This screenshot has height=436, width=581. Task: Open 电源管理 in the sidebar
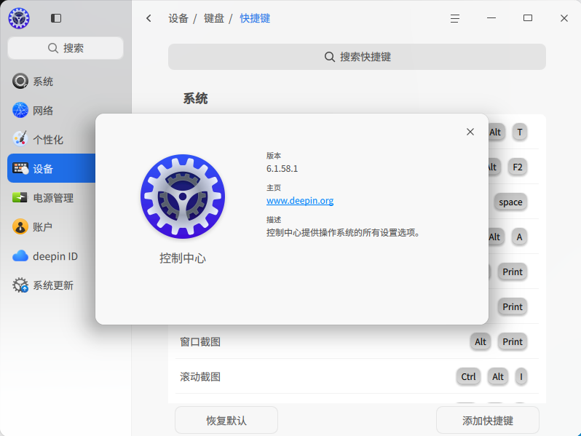point(51,198)
